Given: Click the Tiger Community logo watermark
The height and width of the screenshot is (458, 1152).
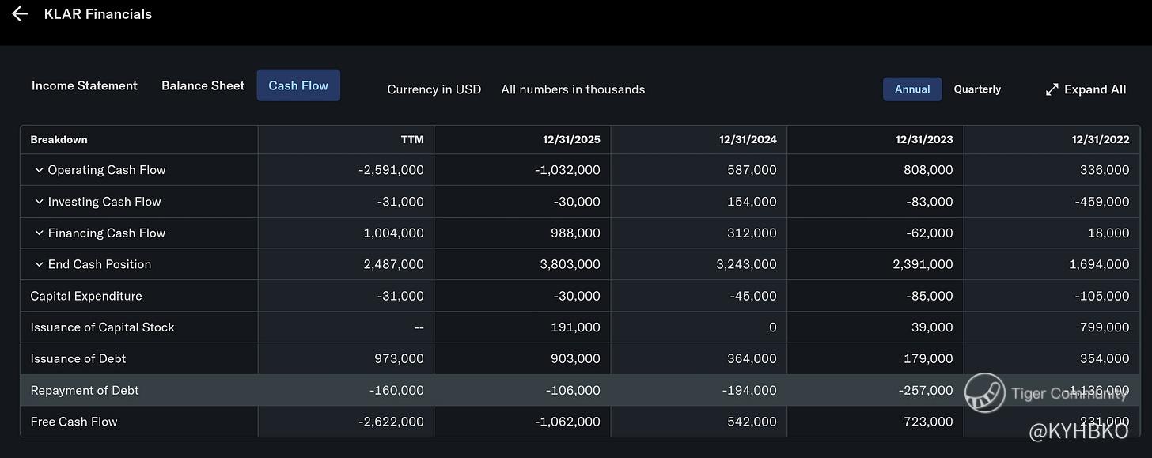Looking at the screenshot, I should (985, 393).
